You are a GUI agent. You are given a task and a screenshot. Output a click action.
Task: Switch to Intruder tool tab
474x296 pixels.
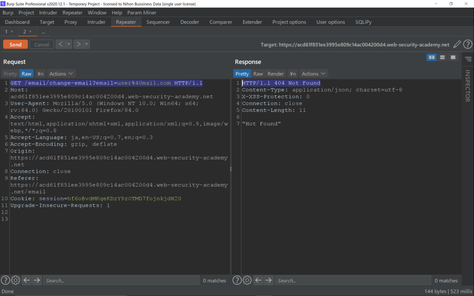(96, 22)
